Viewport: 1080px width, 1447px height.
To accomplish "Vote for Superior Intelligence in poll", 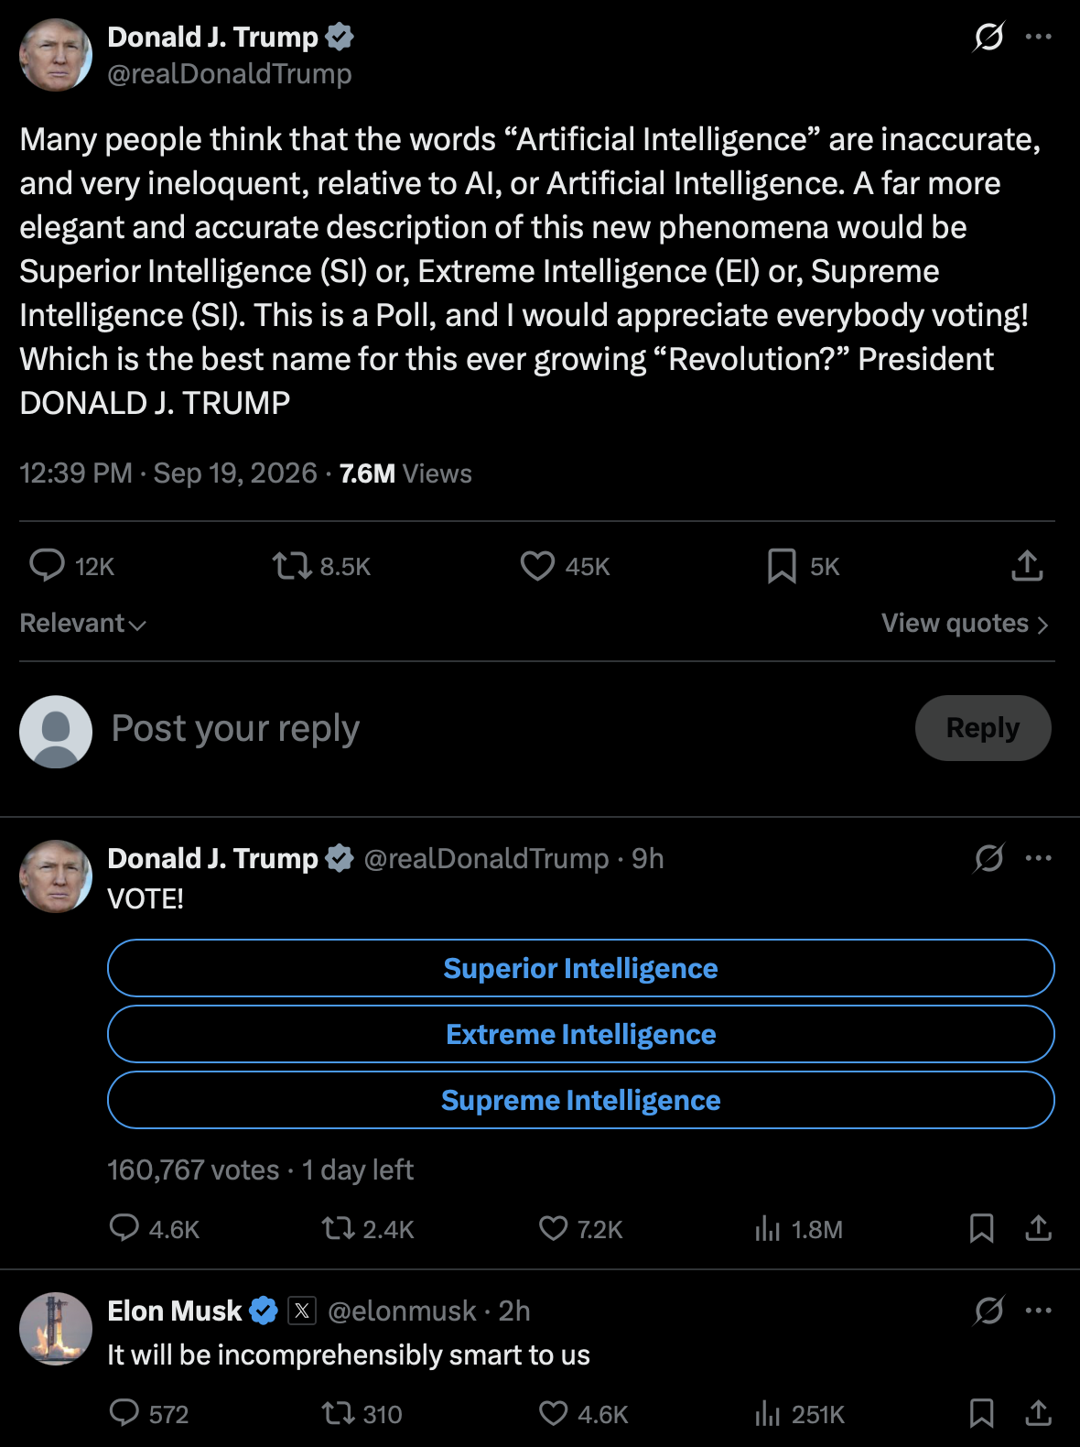I will click(x=580, y=968).
